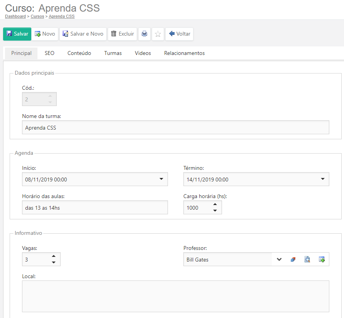This screenshot has width=344, height=318.
Task: Click into the Local text area
Action: click(x=175, y=296)
